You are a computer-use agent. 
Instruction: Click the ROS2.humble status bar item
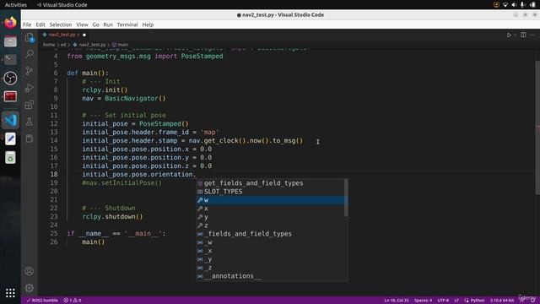point(42,301)
